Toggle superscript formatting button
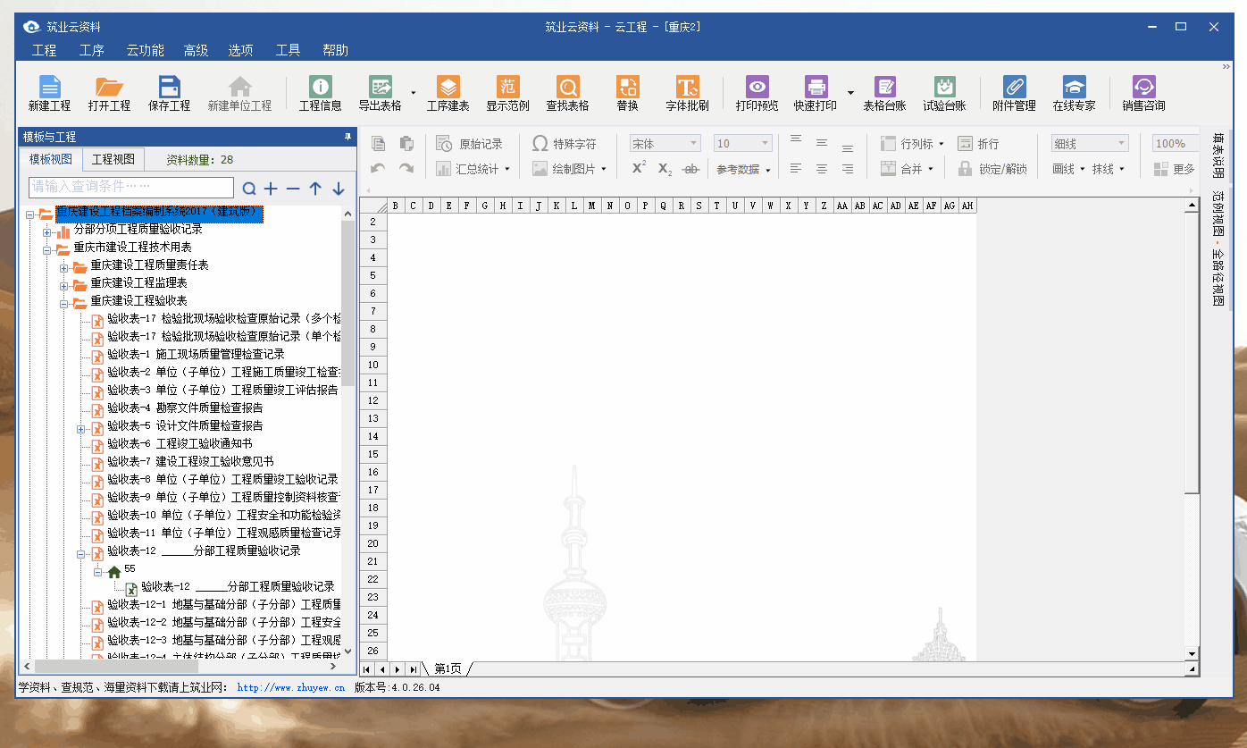 tap(639, 168)
